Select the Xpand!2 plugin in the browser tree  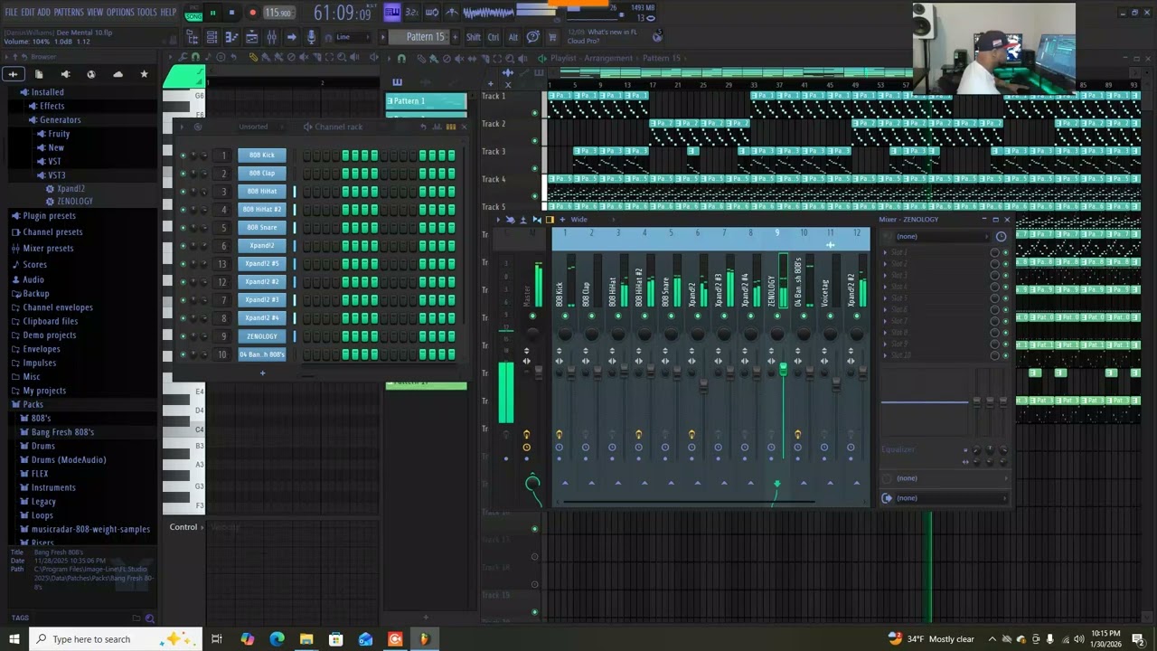[x=71, y=189]
